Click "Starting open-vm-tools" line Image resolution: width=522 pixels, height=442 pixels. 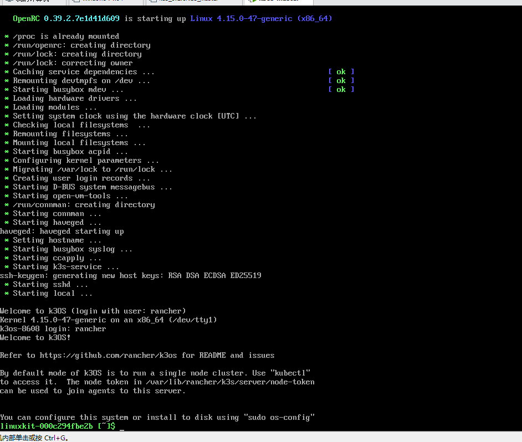66,196
